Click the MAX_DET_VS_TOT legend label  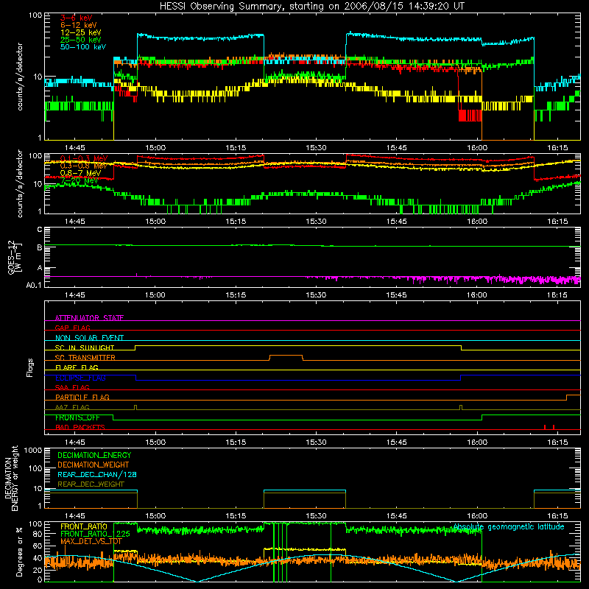coord(91,541)
